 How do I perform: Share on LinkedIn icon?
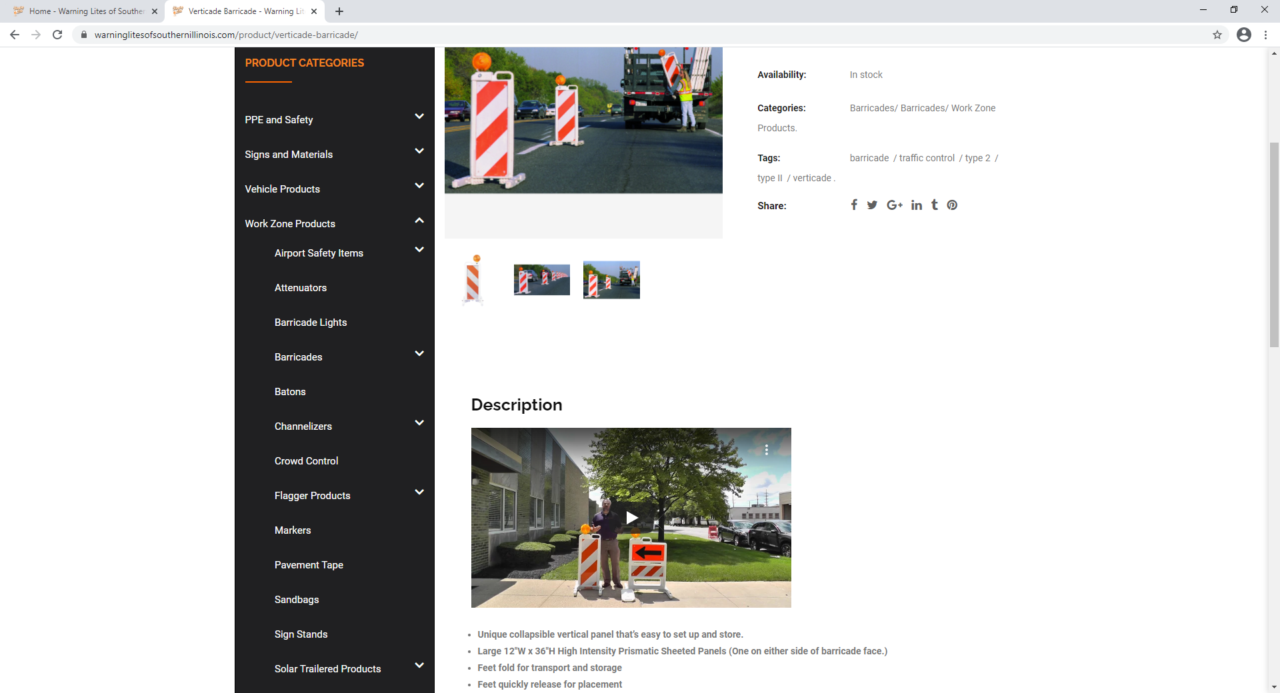917,205
